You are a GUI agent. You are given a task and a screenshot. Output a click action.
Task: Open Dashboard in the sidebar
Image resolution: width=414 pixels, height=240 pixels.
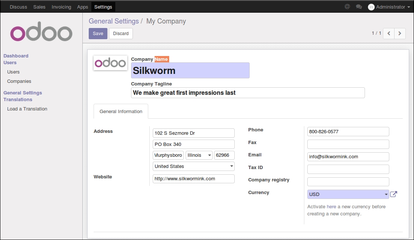(16, 56)
